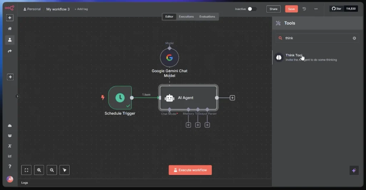Clear the tools search field text
Screen dimensions: 366x190
[x=354, y=38]
